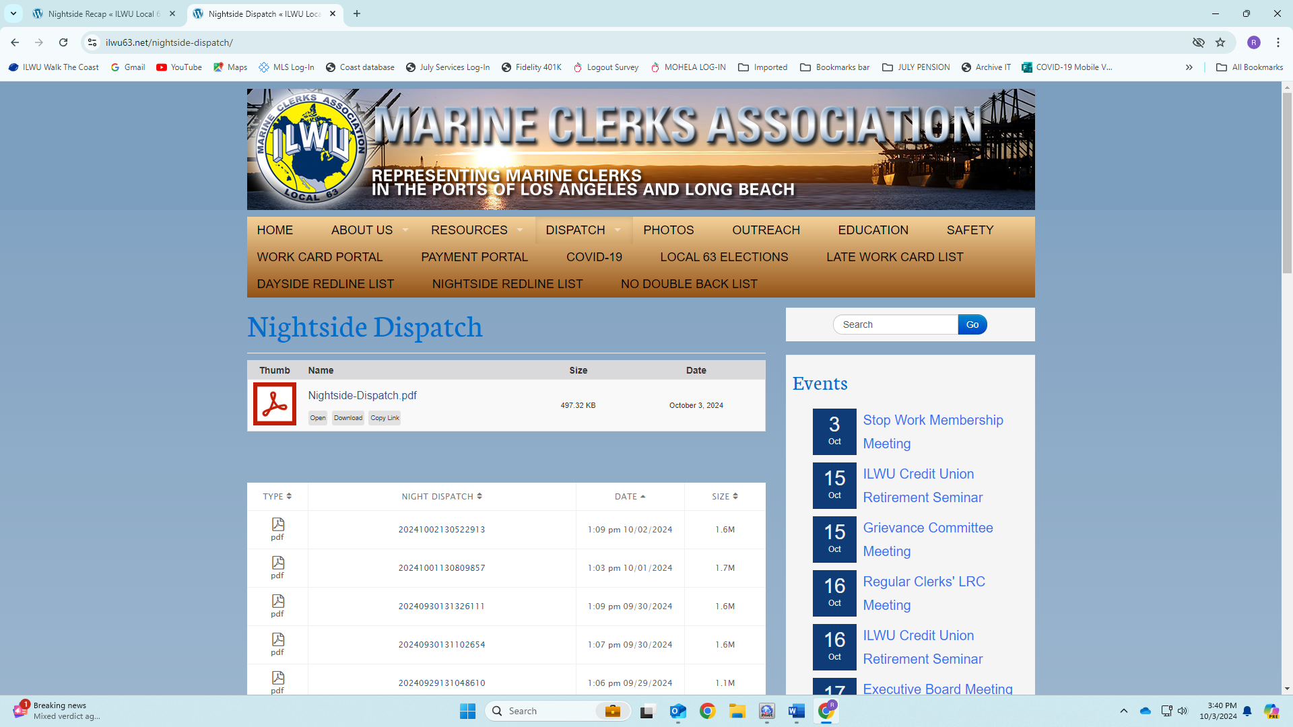Launch Outlook from the taskbar

pos(678,711)
